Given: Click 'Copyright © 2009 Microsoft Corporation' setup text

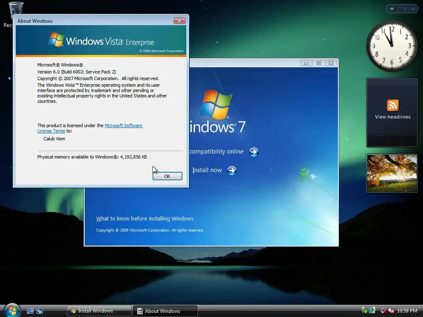Looking at the screenshot, I should 150,230.
